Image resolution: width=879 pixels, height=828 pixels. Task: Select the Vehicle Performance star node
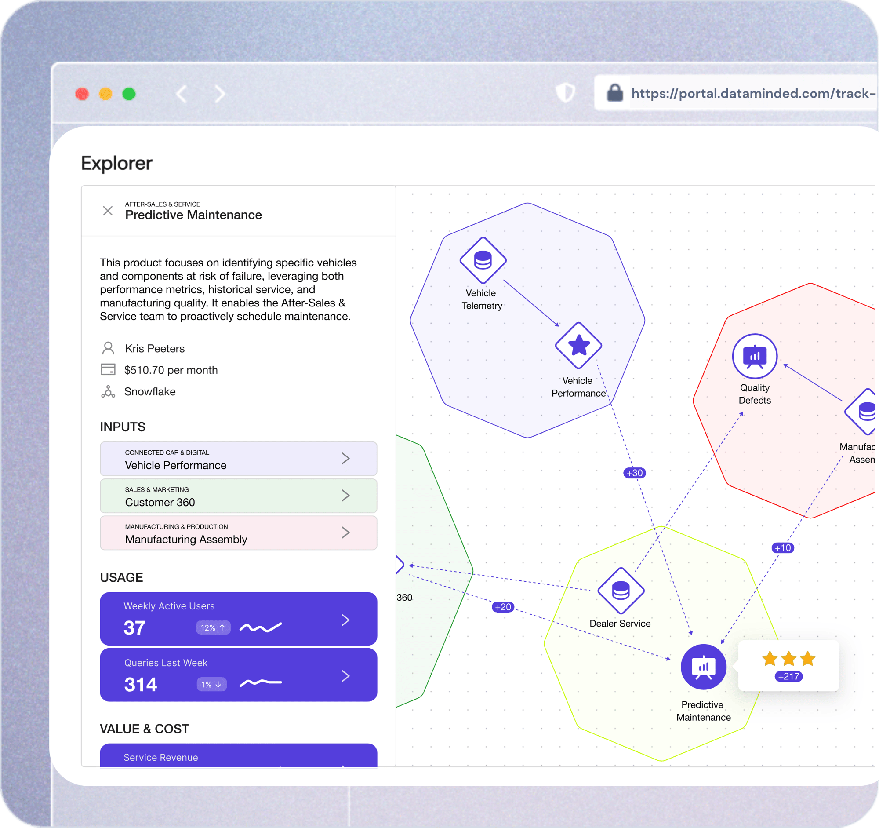click(578, 346)
